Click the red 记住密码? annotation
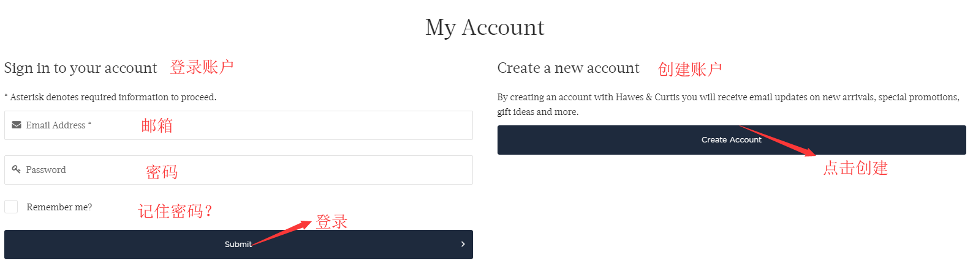 175,212
